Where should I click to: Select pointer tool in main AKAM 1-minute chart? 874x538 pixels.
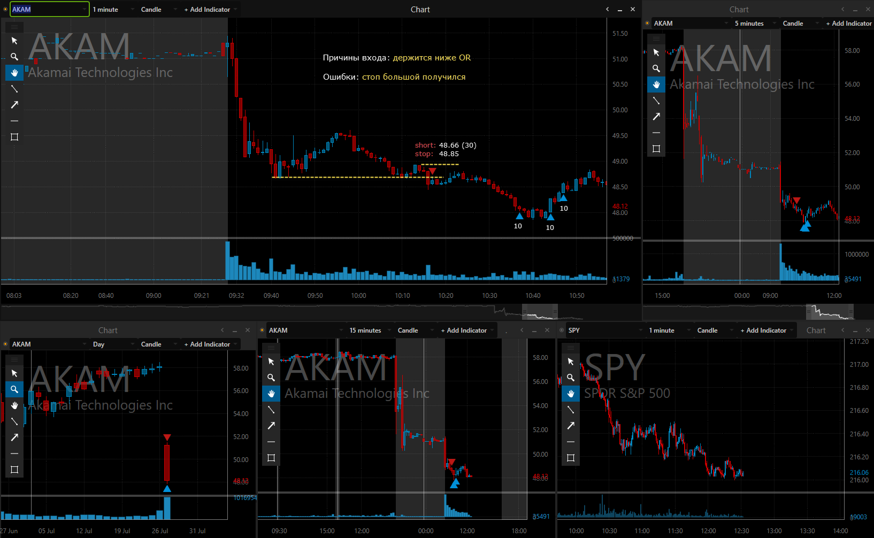pyautogui.click(x=14, y=41)
